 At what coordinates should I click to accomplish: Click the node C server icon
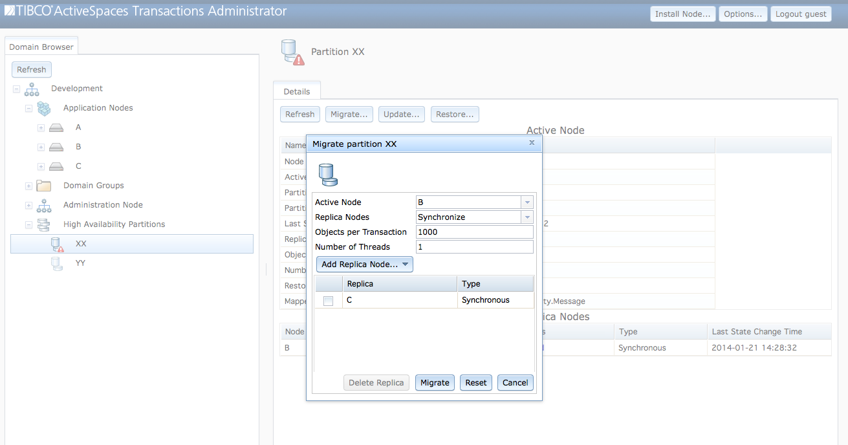tap(56, 167)
